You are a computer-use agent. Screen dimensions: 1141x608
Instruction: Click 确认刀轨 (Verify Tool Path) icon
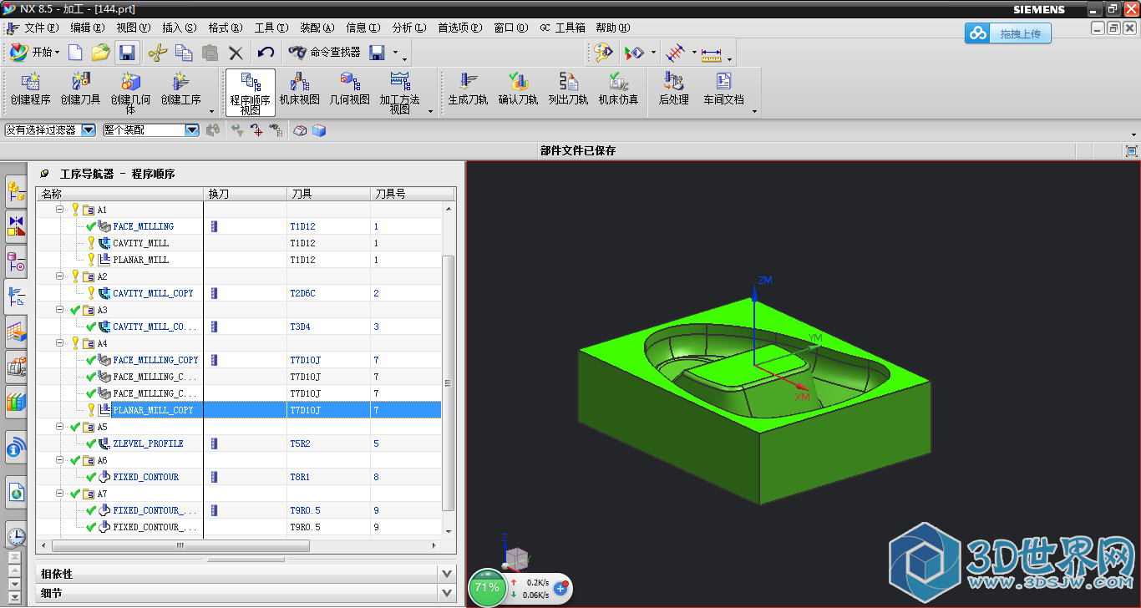pyautogui.click(x=518, y=89)
